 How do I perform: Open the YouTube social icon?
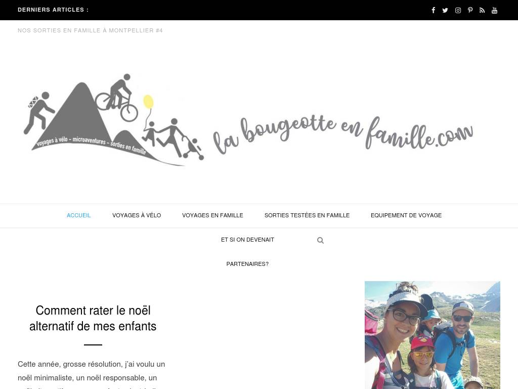(x=494, y=10)
